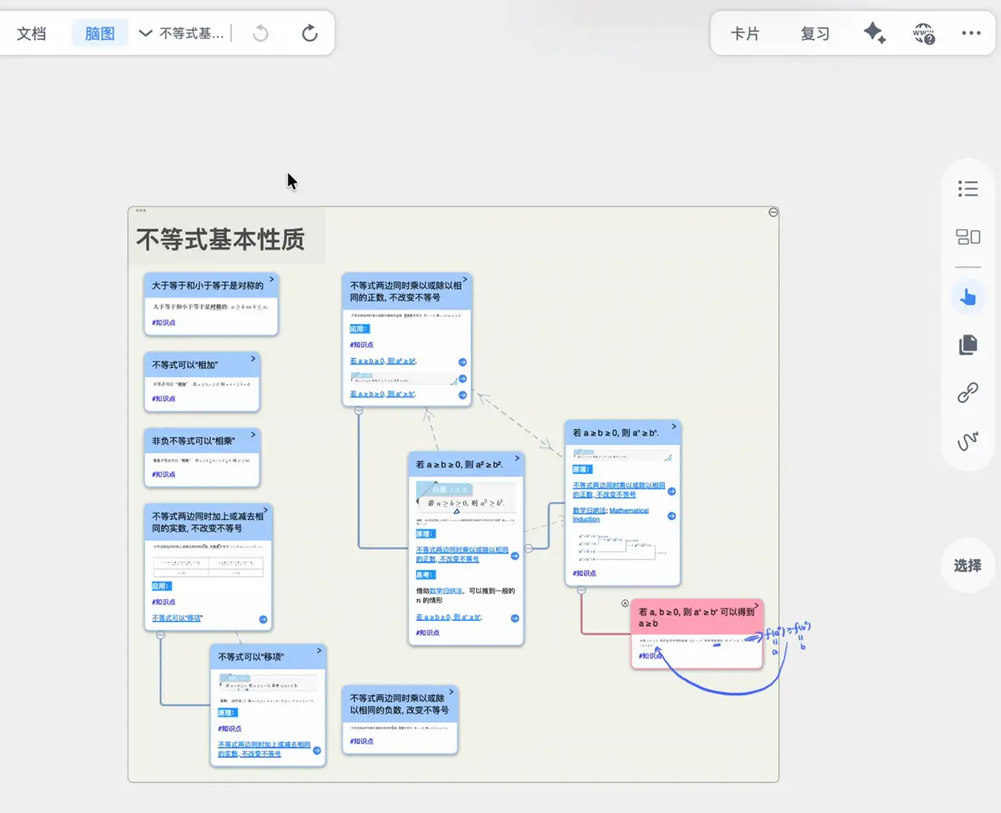Image resolution: width=1001 pixels, height=813 pixels.
Task: Open 若 a≥b≥0, 则 a²≥b² link in 正数 card
Action: (383, 361)
